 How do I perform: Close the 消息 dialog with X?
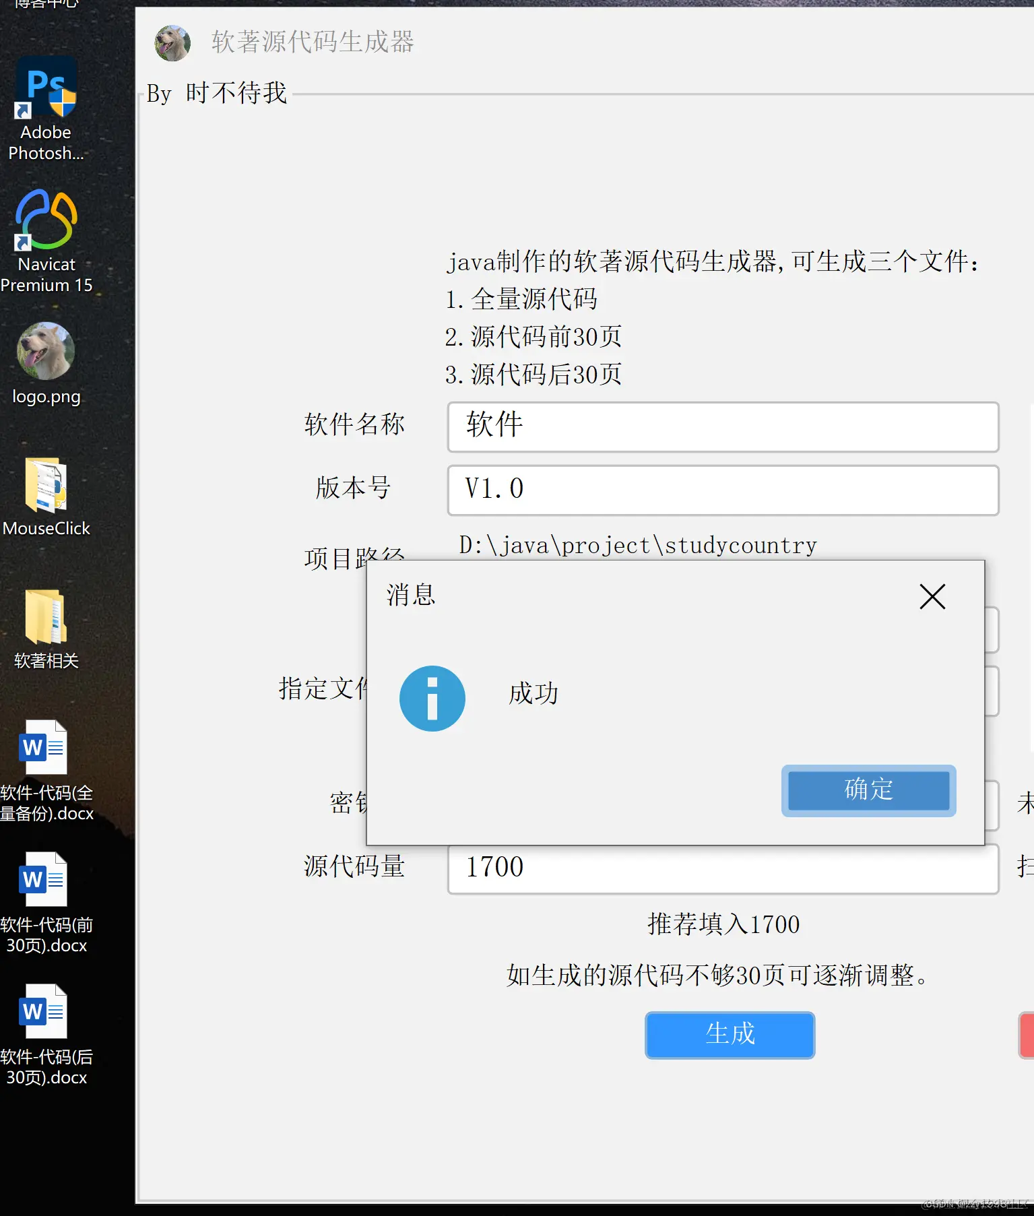[x=932, y=596]
